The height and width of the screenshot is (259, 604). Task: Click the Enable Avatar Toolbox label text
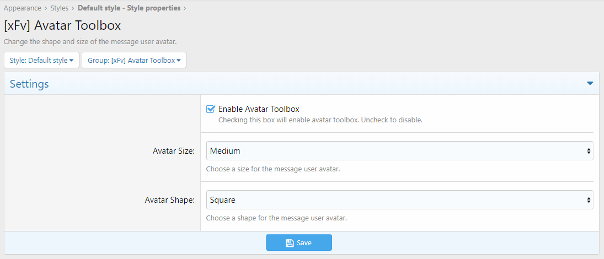(x=259, y=109)
